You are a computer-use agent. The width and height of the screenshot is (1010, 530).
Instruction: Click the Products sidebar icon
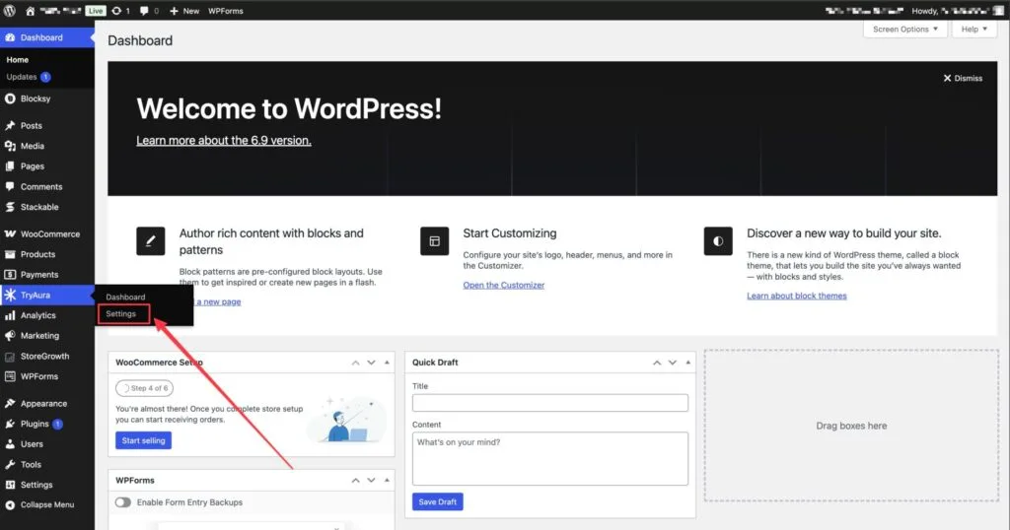(x=10, y=254)
